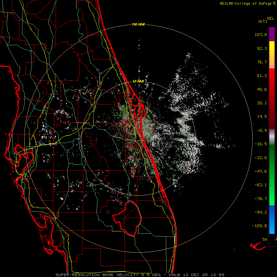Click the -47.6 velocity scale value
The width and height of the screenshot is (277, 277).
click(261, 171)
